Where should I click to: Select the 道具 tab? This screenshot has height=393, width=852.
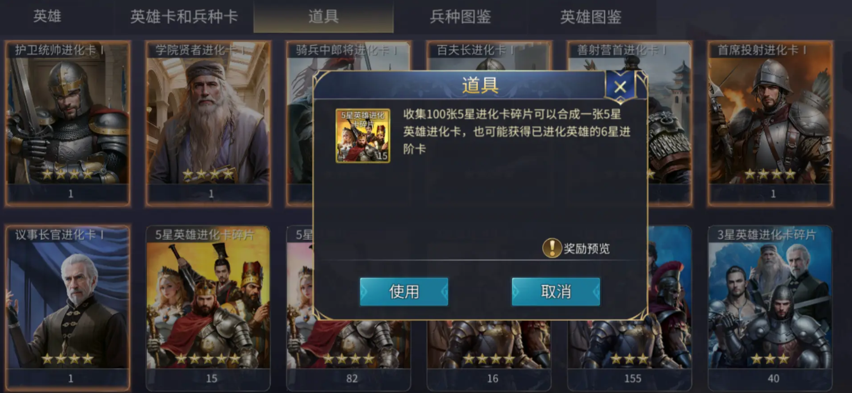point(323,17)
